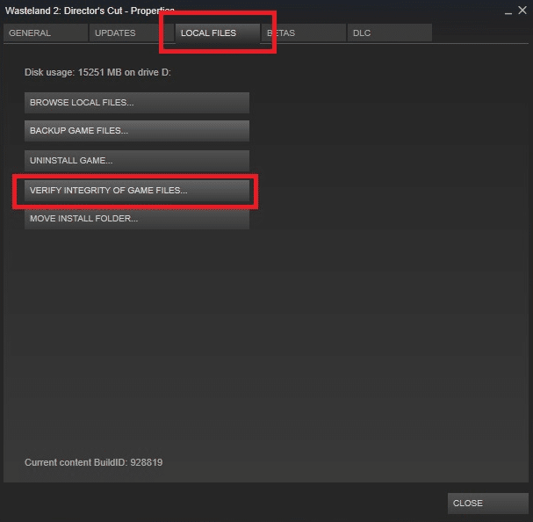Go to the Betas tab

tap(304, 33)
